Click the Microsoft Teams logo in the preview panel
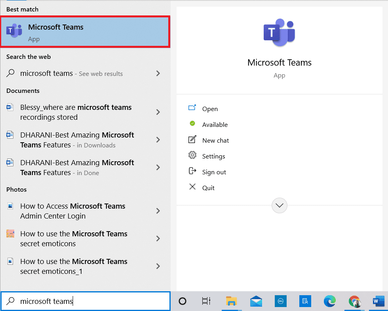388x311 pixels. point(279,33)
